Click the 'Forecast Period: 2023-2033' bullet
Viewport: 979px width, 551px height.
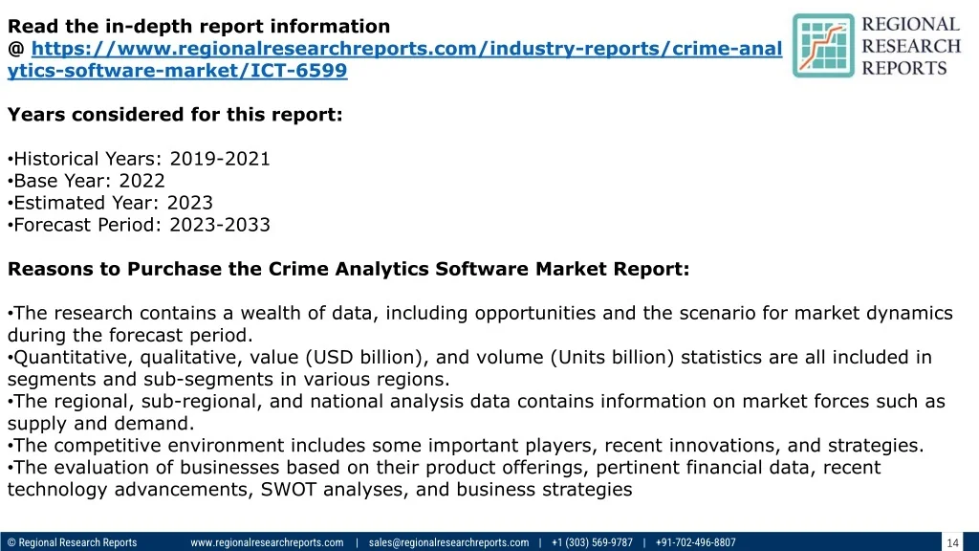(x=139, y=225)
